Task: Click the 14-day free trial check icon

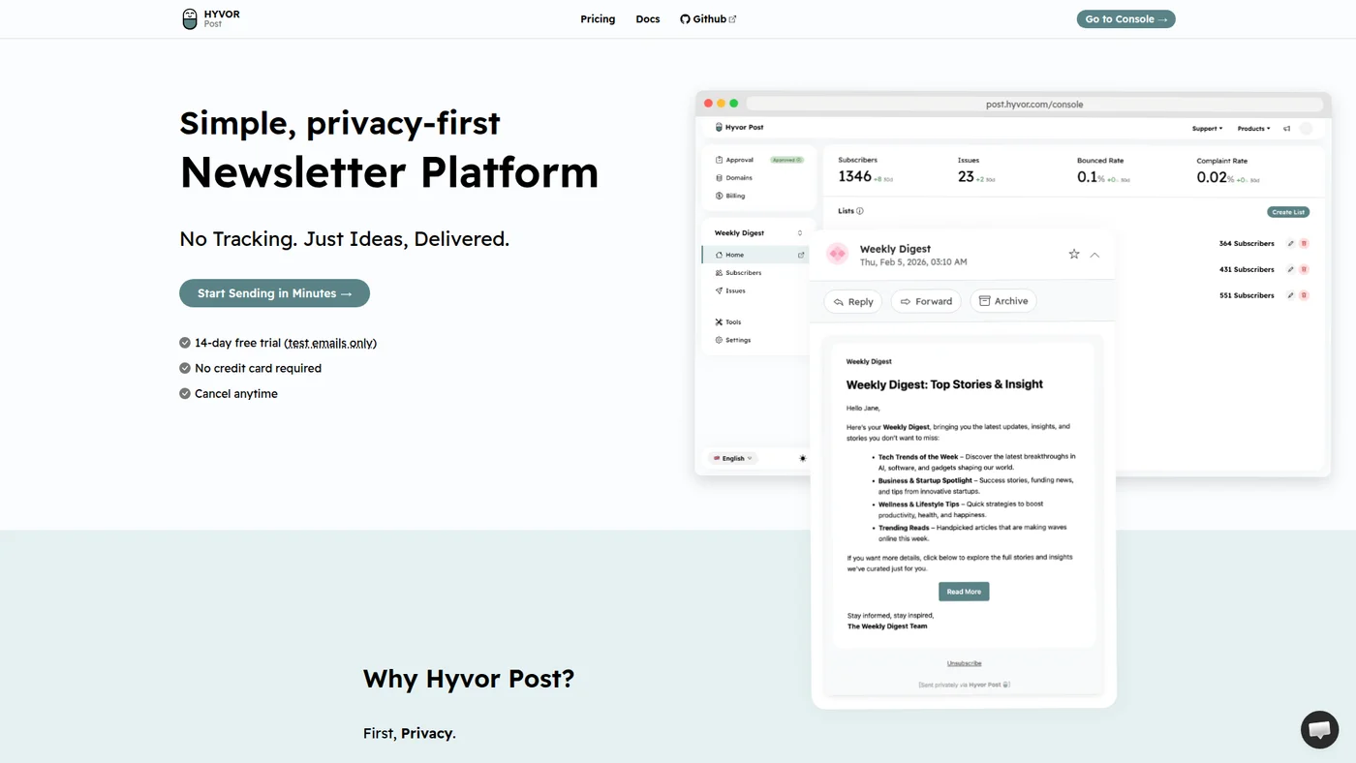Action: click(x=185, y=343)
